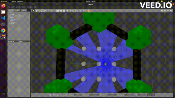Step the simulation forward once

click(x=54, y=95)
